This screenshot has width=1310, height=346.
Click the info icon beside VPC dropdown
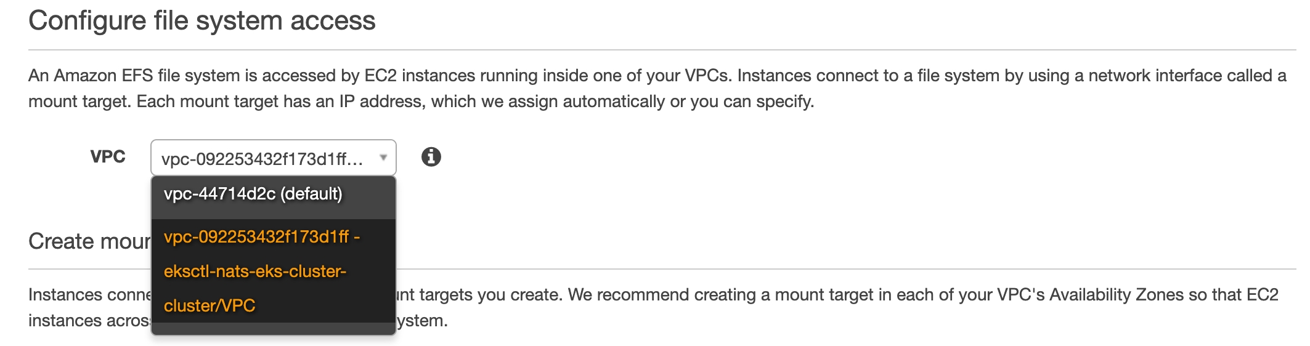pyautogui.click(x=431, y=157)
